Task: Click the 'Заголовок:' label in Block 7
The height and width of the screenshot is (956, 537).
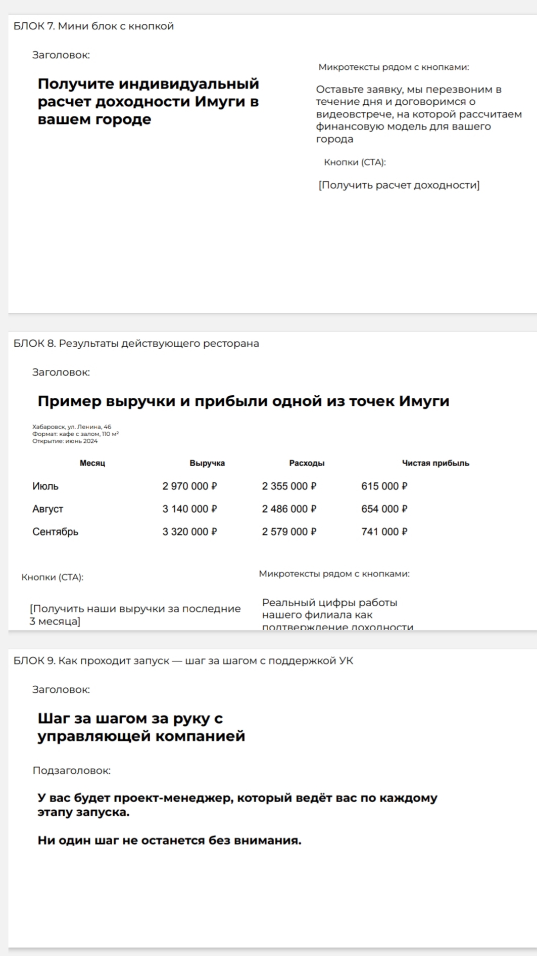Action: 61,55
